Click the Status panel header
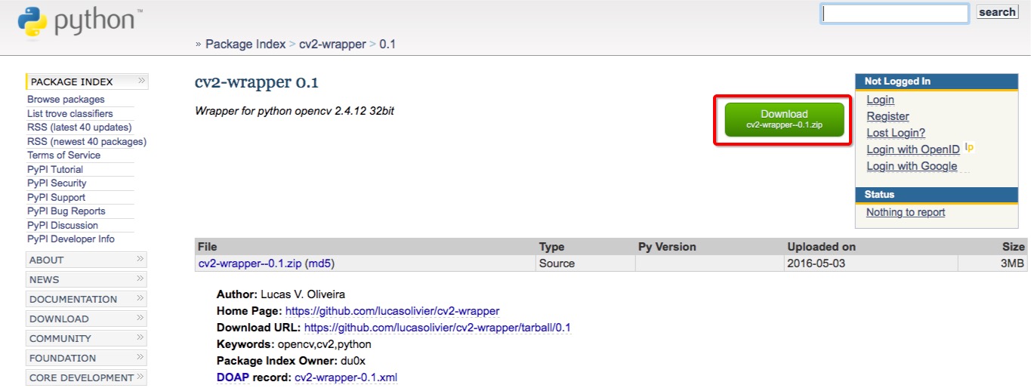 [x=937, y=194]
